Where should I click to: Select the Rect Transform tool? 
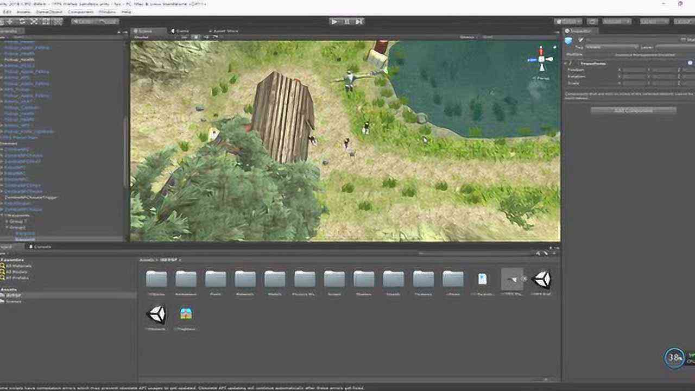[46, 22]
